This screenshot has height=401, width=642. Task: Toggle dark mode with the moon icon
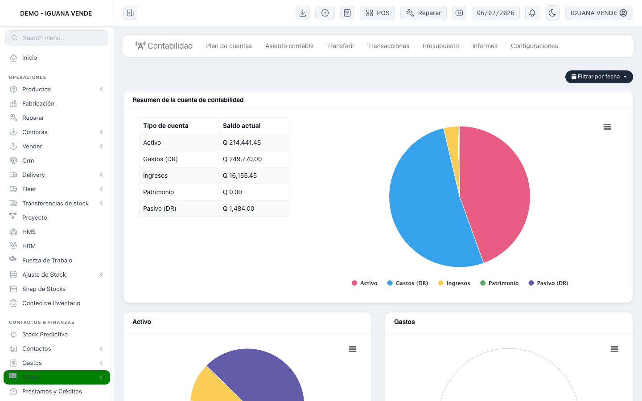(x=552, y=13)
